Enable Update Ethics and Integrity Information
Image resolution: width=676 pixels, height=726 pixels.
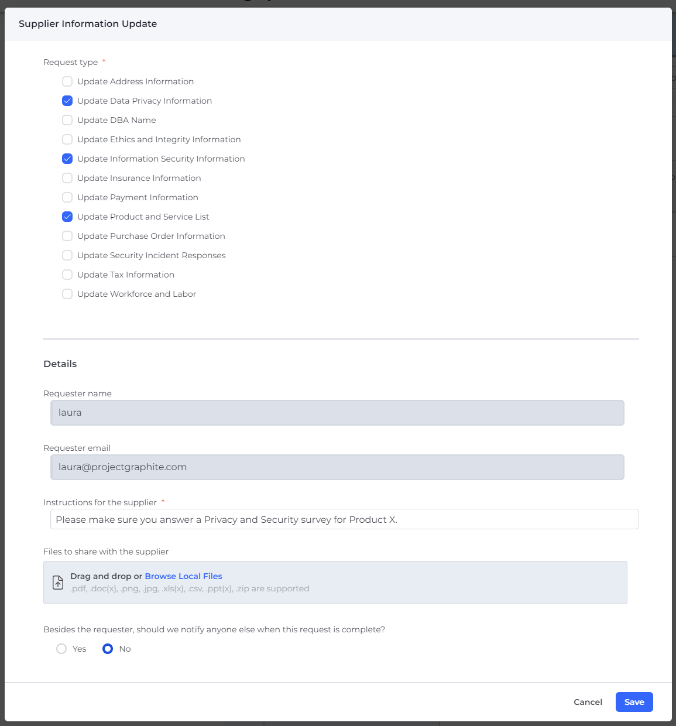pyautogui.click(x=67, y=139)
